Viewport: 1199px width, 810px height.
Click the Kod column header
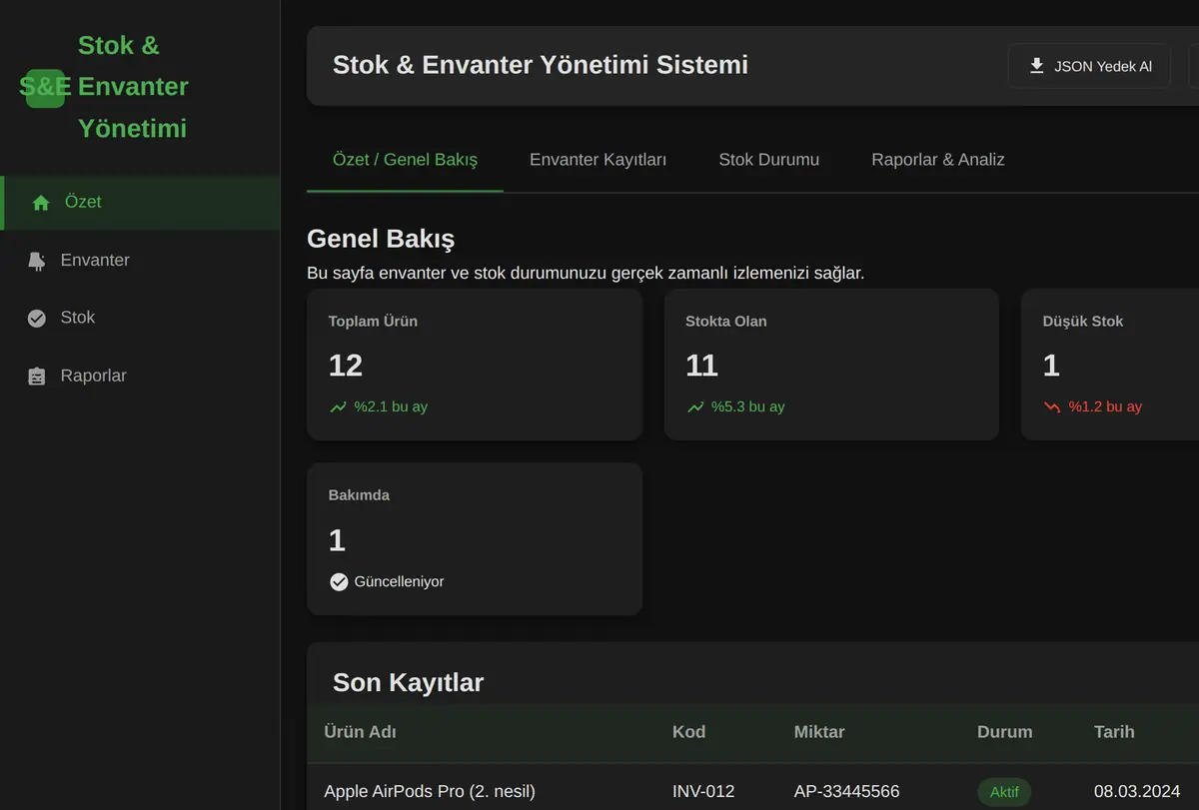(688, 732)
